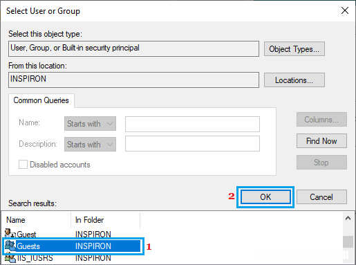Click the Stop button
This screenshot has width=356, height=265.
pos(321,162)
